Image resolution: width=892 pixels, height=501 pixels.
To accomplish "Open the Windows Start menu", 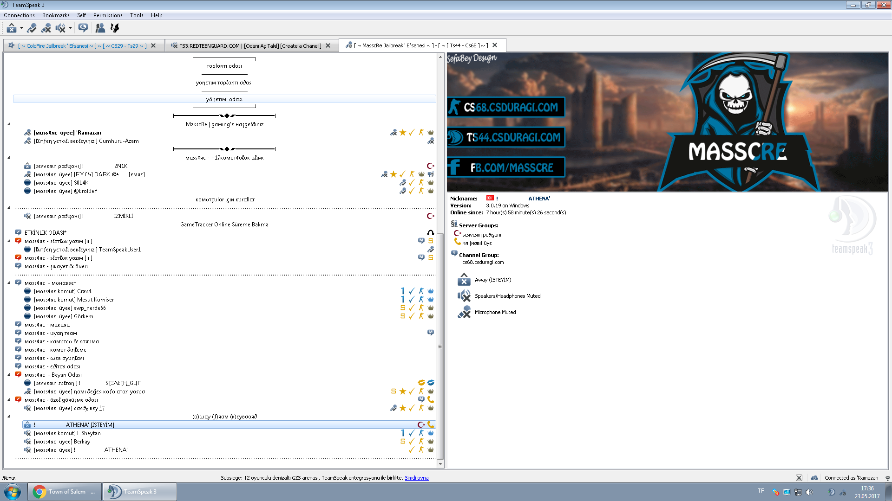I will click(13, 492).
